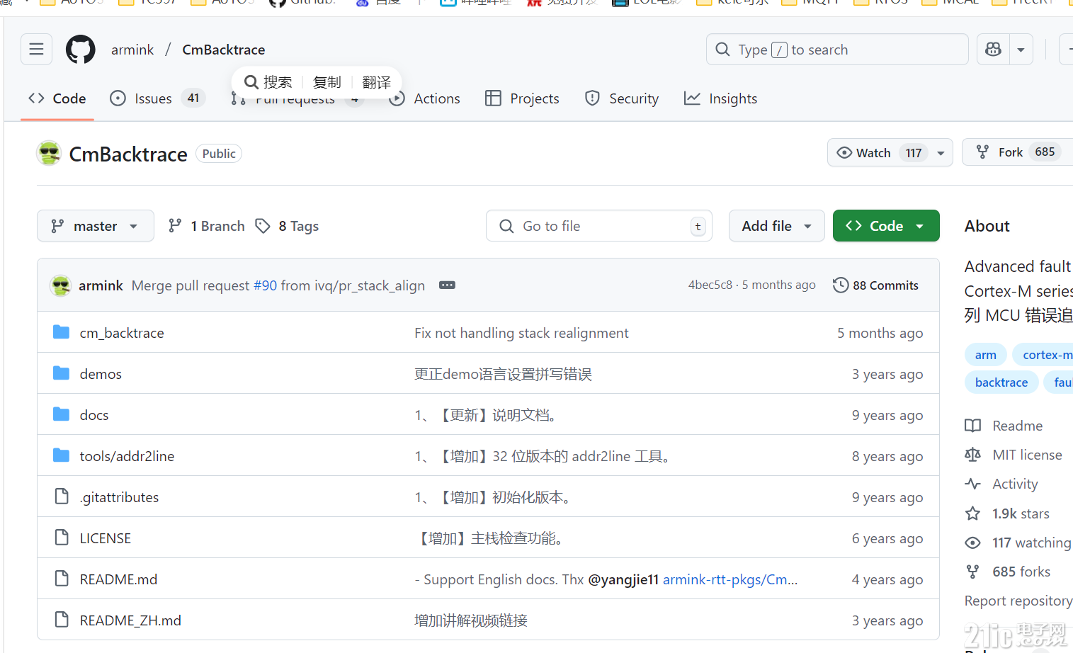Click armink avatar in latest commit row
The image size is (1073, 653).
coord(61,285)
